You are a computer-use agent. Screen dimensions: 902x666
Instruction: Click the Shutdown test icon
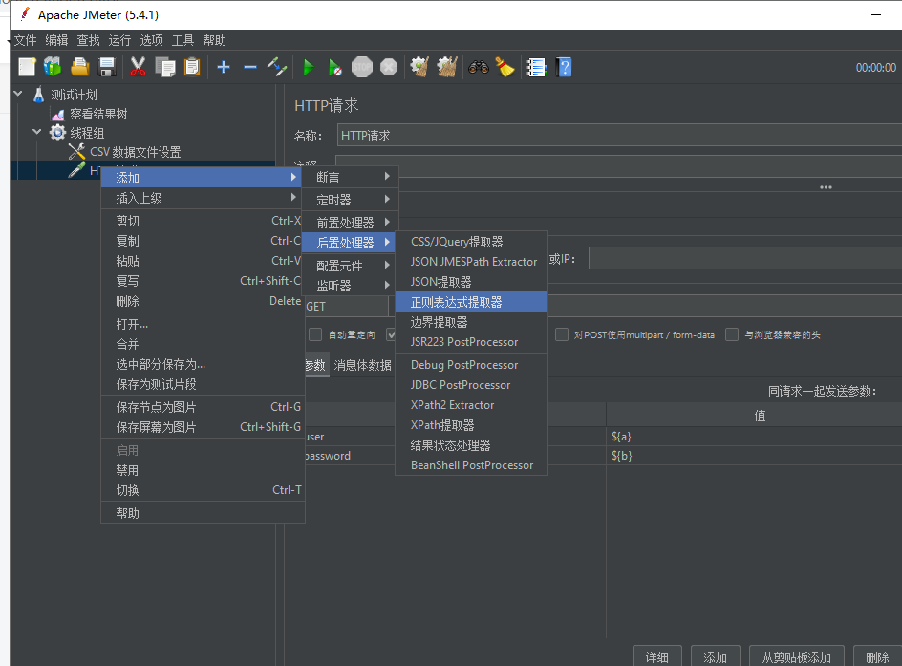(x=389, y=67)
